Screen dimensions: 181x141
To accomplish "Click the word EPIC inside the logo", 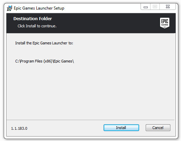I will point(165,21).
